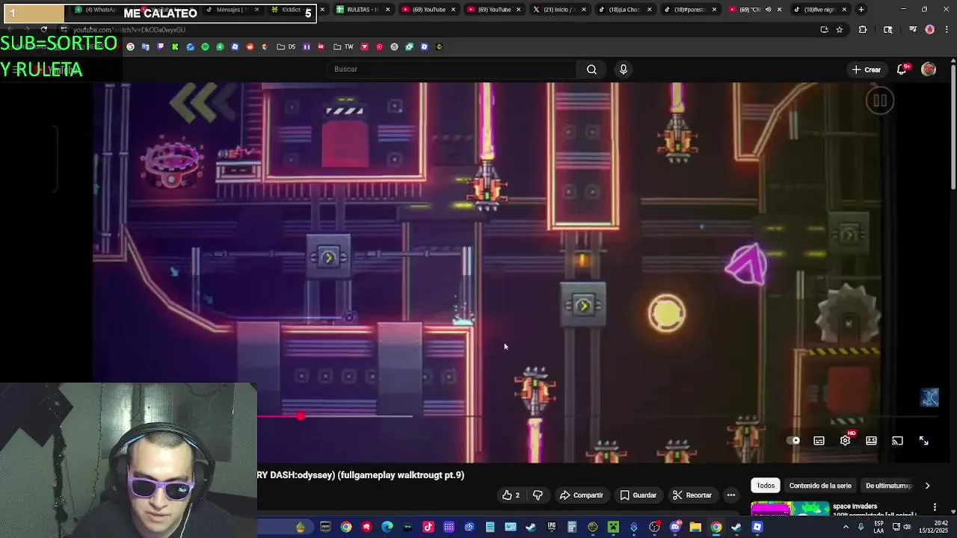Open Minecraft in the taskbar
Viewport: 957px width, 538px height.
click(613, 528)
